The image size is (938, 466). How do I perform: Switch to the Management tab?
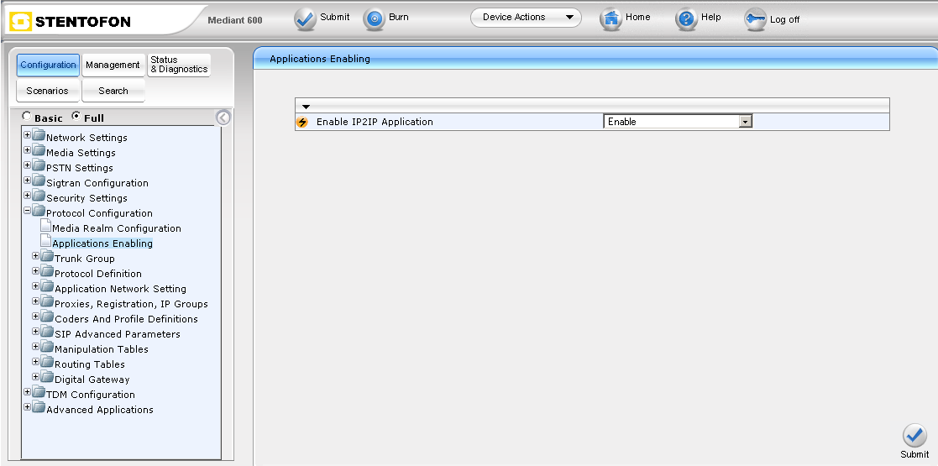113,65
